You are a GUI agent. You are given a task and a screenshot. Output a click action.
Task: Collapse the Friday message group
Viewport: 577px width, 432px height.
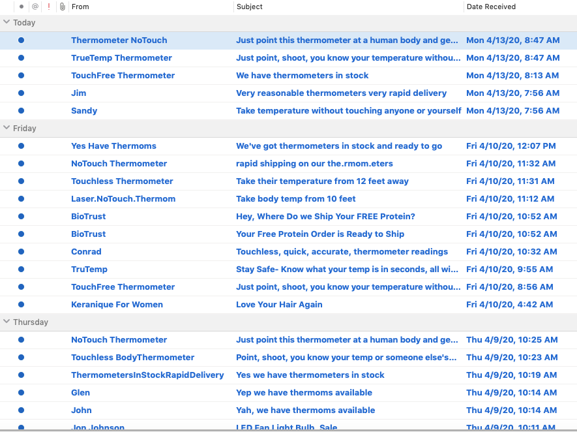click(x=6, y=128)
